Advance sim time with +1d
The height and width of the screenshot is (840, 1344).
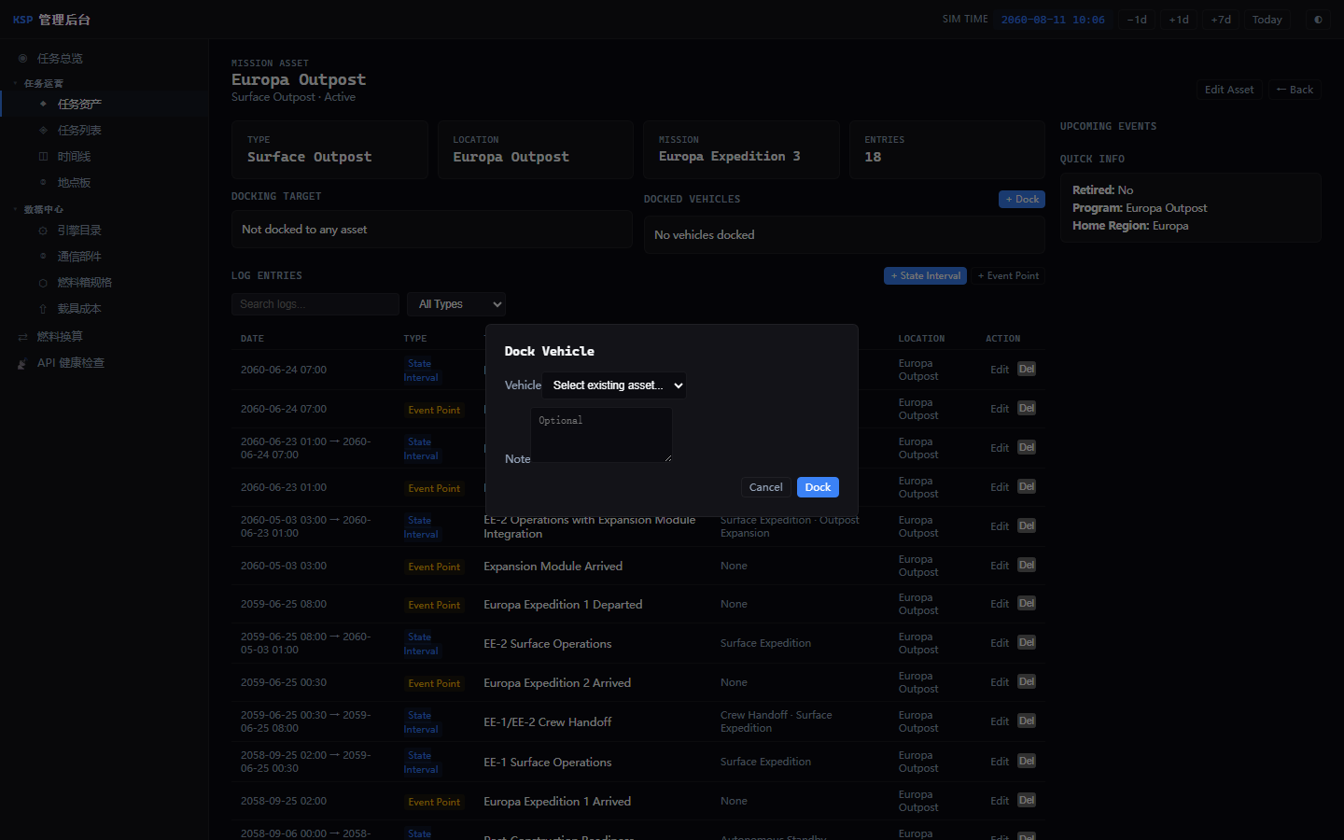point(1179,20)
